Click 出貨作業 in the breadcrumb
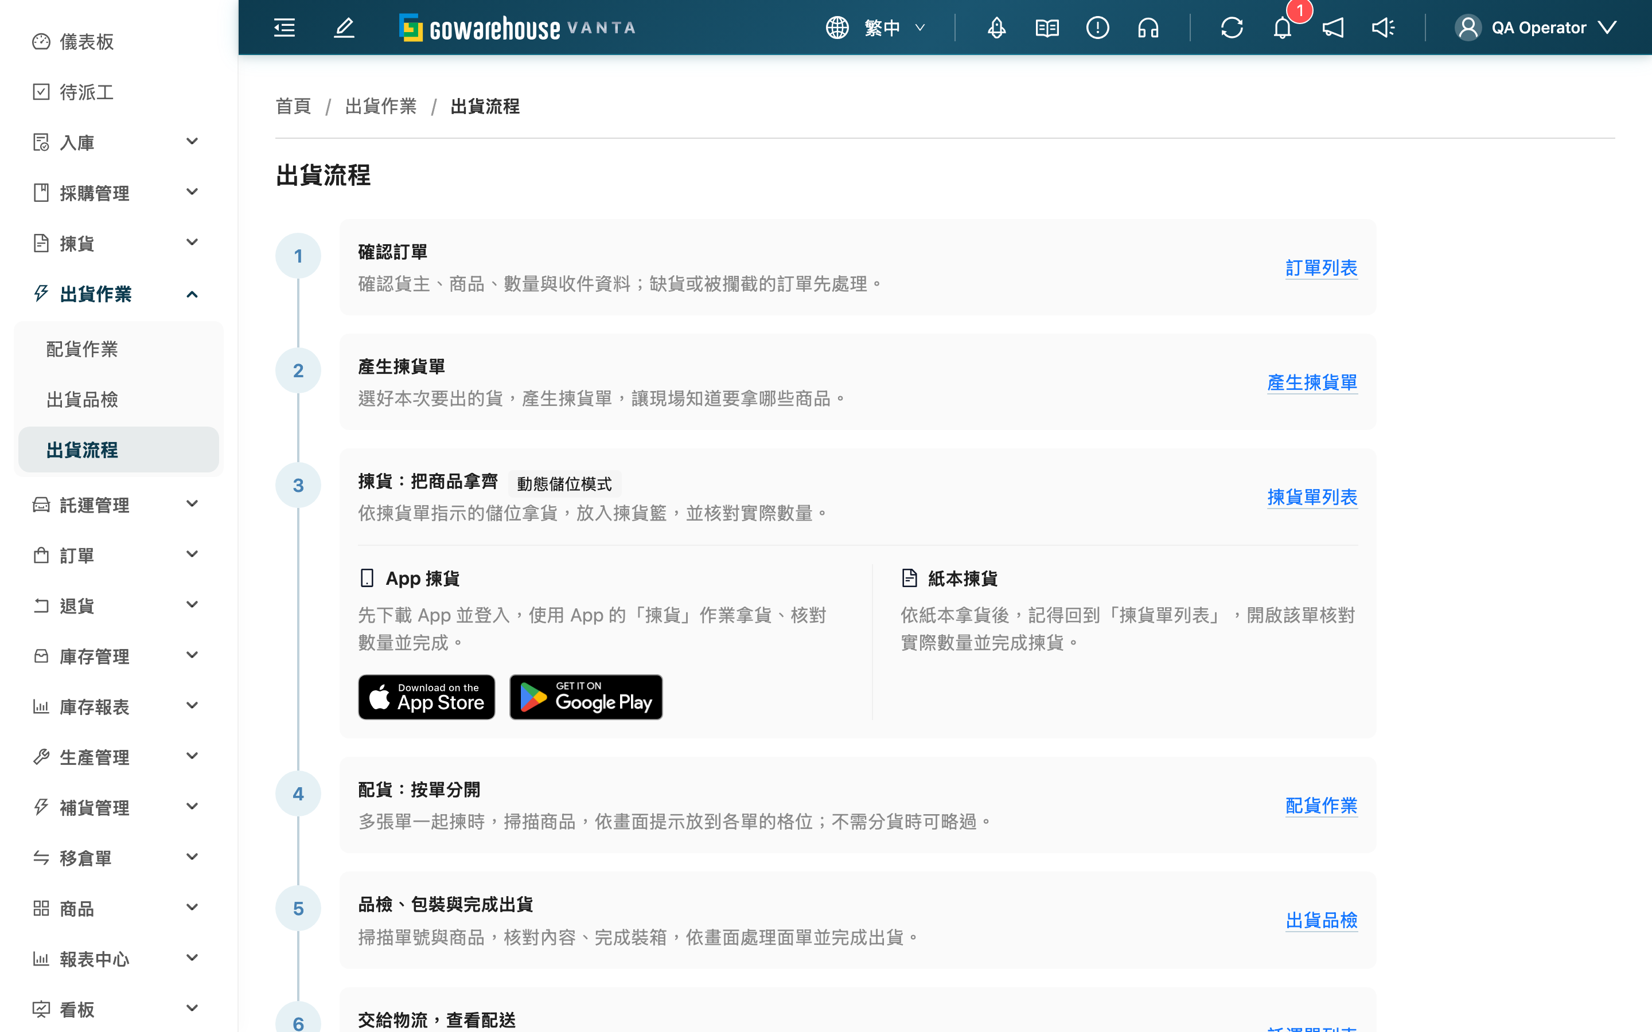This screenshot has height=1032, width=1652. pyautogui.click(x=381, y=107)
